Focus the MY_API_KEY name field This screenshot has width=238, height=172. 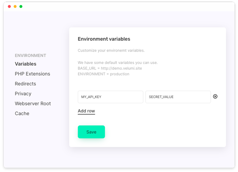pyautogui.click(x=110, y=97)
